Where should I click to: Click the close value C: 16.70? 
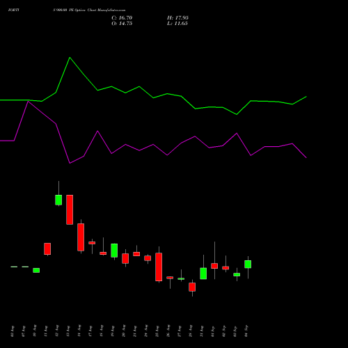click(x=122, y=18)
